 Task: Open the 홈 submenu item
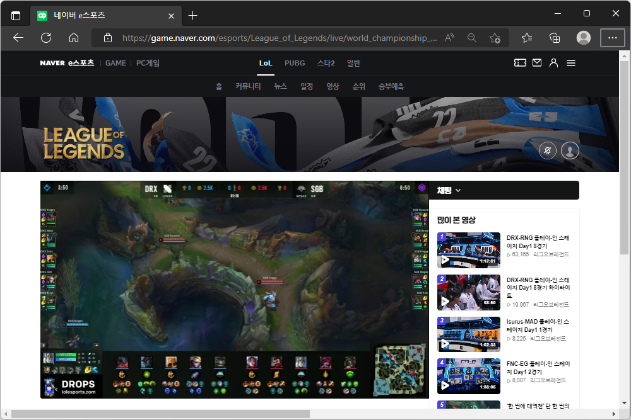219,86
